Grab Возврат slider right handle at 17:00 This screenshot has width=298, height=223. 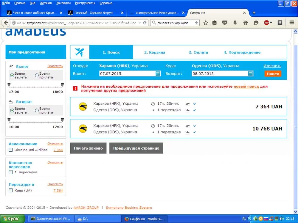(62, 120)
